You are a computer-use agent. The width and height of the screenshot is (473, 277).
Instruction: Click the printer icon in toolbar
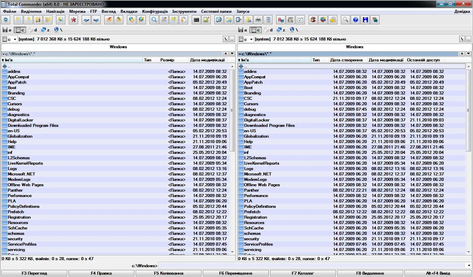pos(258,20)
